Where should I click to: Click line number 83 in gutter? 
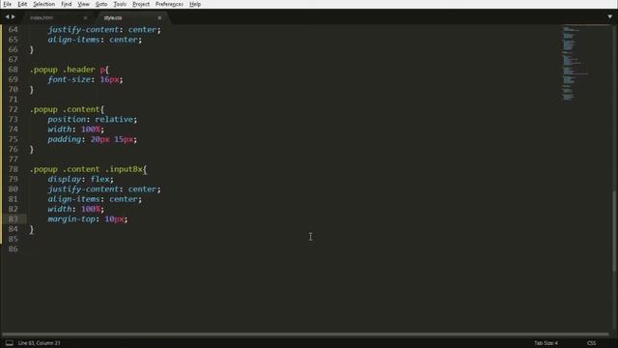pyautogui.click(x=13, y=219)
